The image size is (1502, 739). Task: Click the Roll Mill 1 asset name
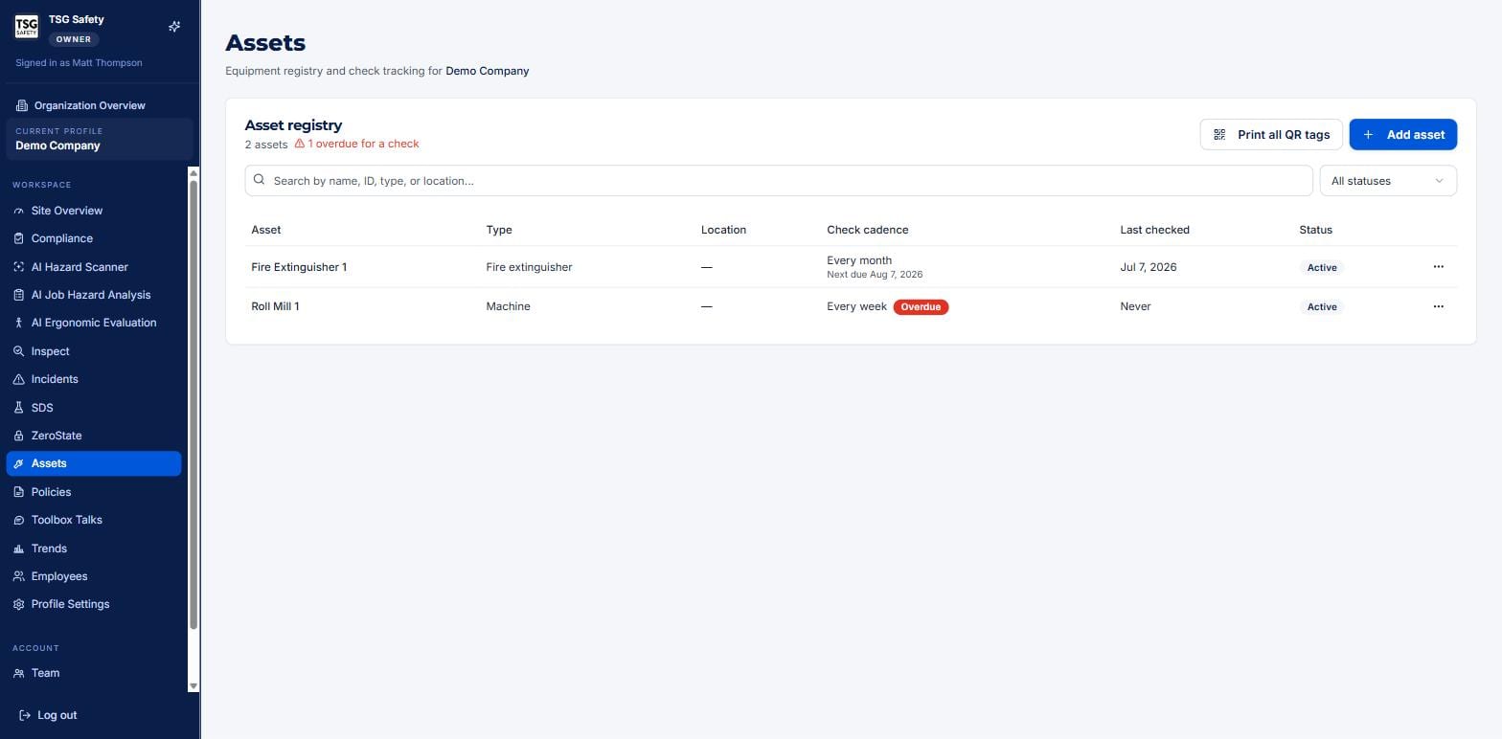click(x=275, y=306)
